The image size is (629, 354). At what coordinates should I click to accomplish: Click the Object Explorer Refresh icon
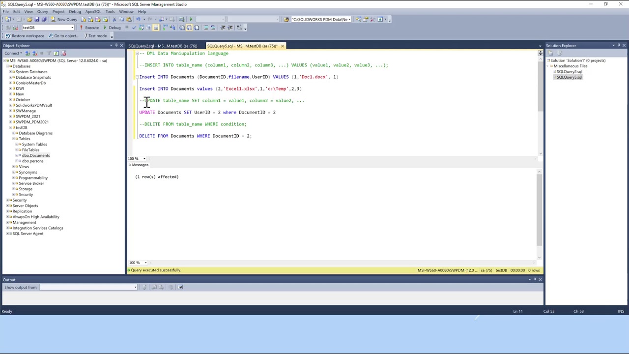pyautogui.click(x=56, y=53)
